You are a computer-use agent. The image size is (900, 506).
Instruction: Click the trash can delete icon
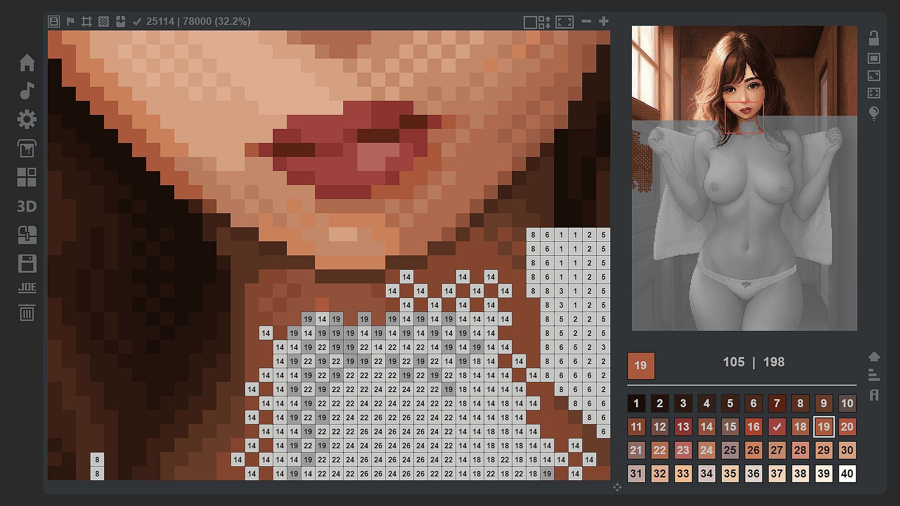coord(27,312)
